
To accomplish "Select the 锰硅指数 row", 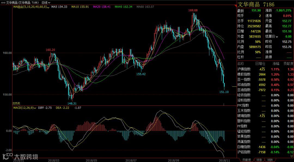I will tap(265, 131).
